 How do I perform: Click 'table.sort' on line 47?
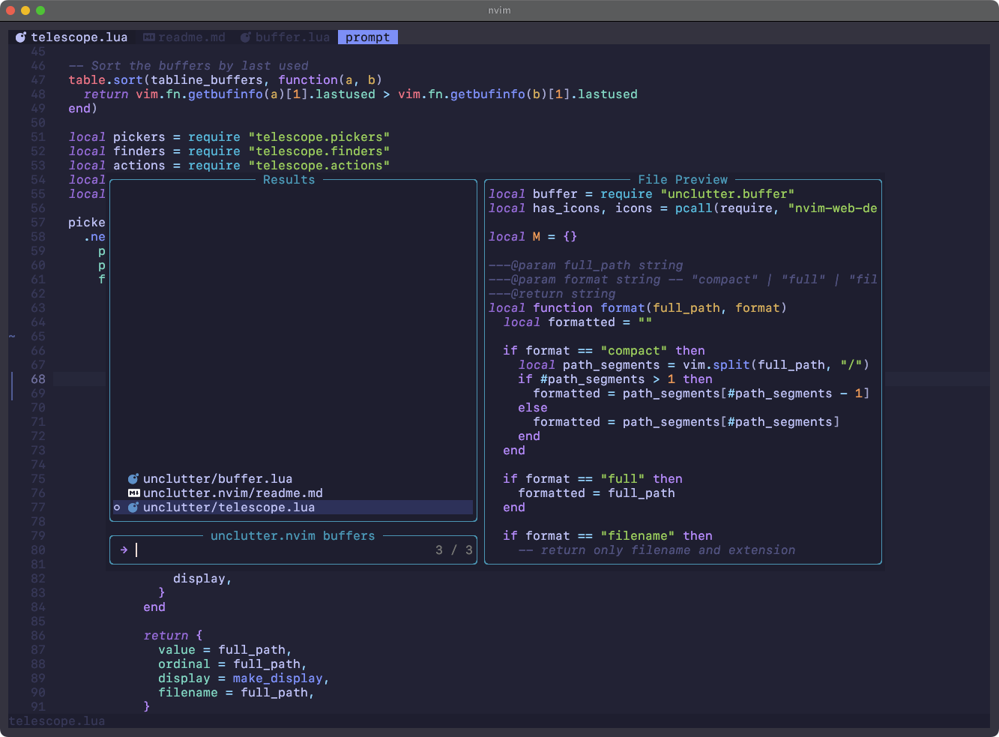pos(106,80)
